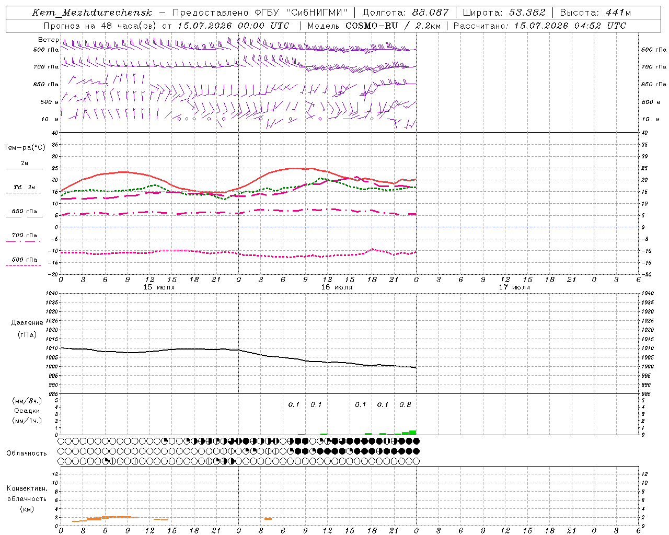Click the Ветер wind panel label
The height and width of the screenshot is (535, 669).
[x=48, y=40]
